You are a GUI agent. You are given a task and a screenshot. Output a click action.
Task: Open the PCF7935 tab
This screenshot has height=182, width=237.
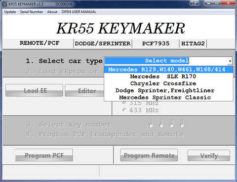pos(156,44)
